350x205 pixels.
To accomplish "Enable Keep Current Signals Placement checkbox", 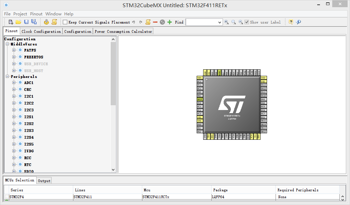I will [65, 22].
